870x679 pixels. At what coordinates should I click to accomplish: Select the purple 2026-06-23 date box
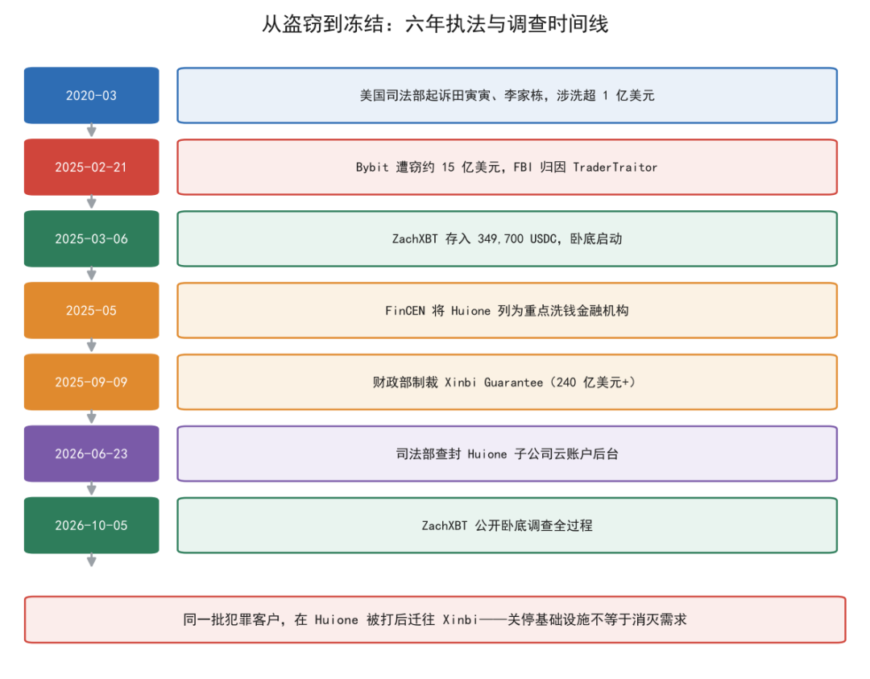(x=92, y=453)
